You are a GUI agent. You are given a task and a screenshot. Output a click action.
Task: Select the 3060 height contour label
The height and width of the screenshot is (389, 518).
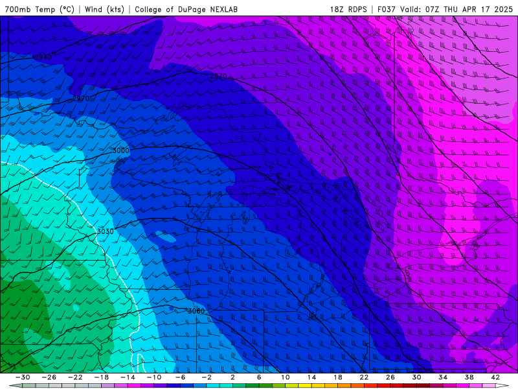[x=196, y=311]
